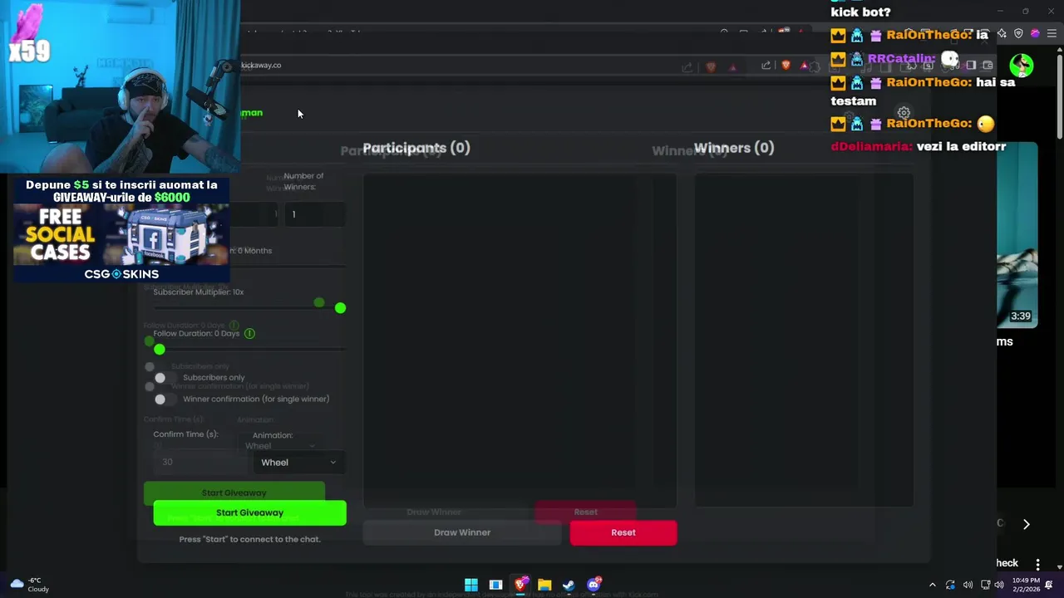Viewport: 1064px width, 598px height.
Task: Click the Participants (0) heading
Action: pyautogui.click(x=416, y=148)
